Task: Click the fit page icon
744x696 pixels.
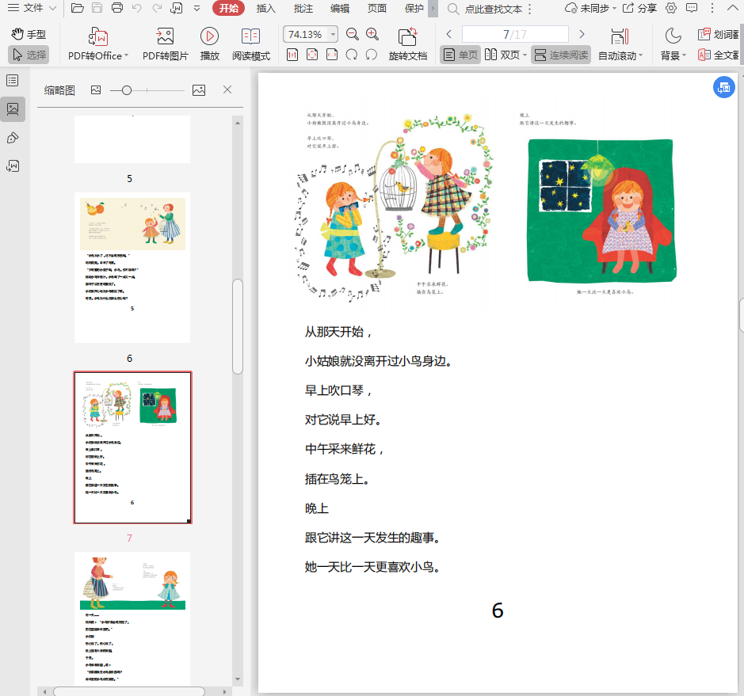Action: [x=312, y=55]
